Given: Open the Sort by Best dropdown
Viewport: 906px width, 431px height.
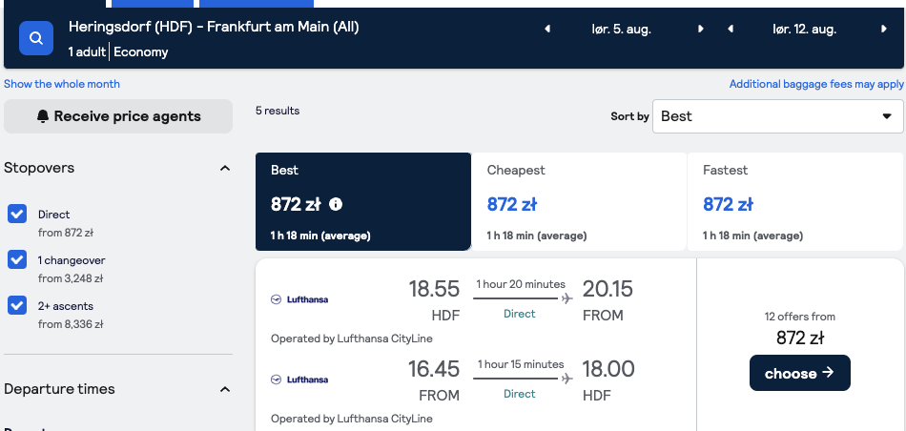Looking at the screenshot, I should pos(777,116).
